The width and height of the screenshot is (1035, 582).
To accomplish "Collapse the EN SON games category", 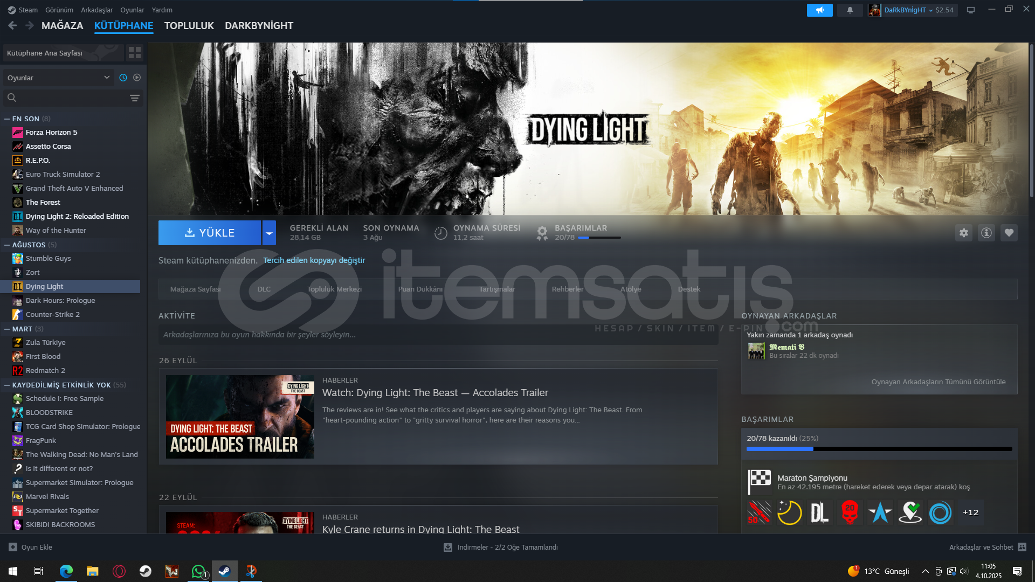I will tap(7, 119).
